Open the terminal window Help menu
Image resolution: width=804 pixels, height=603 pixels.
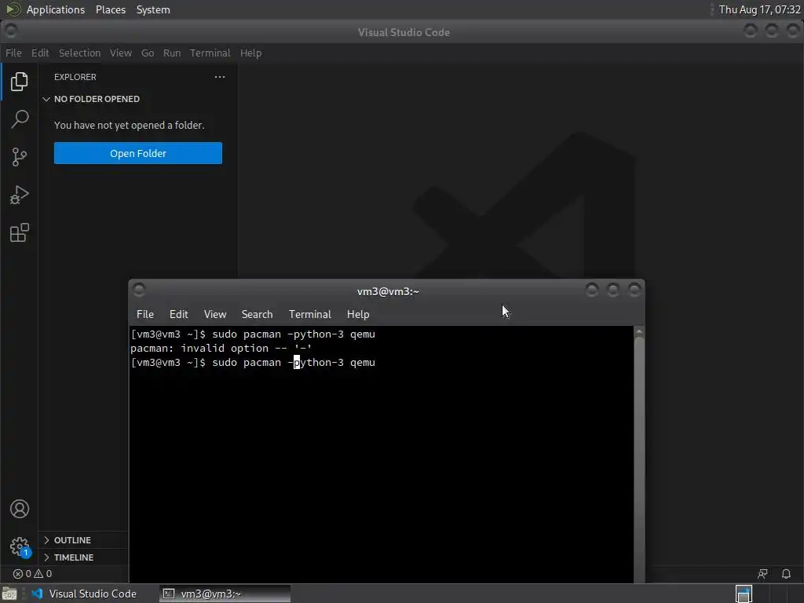click(x=358, y=314)
